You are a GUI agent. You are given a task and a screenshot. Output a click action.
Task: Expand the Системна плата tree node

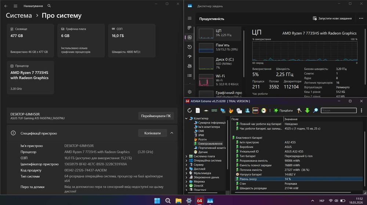[186, 156]
